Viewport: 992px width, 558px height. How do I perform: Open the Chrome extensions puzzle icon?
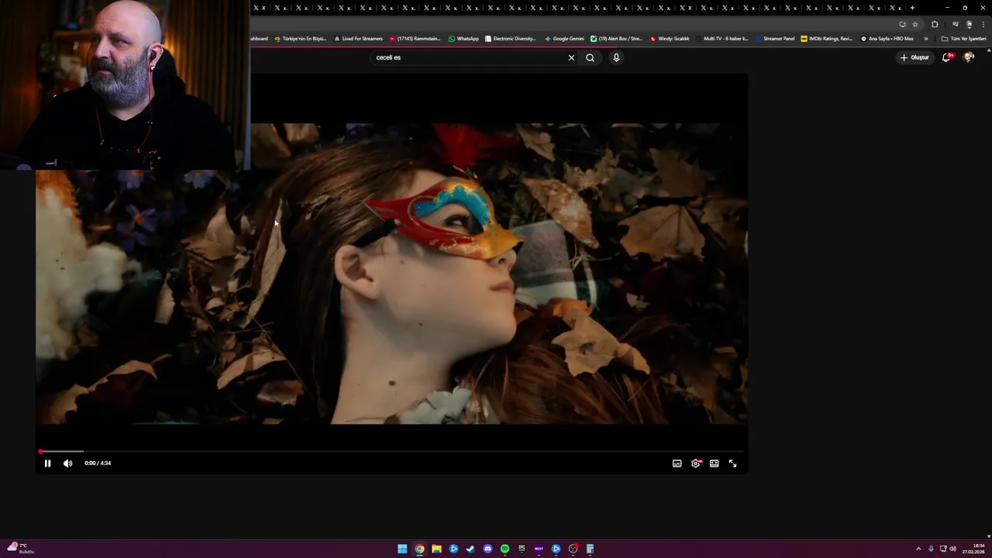point(935,24)
